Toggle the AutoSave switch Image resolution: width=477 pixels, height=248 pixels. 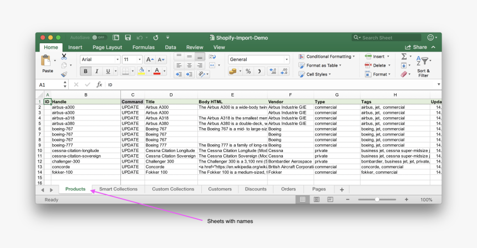pos(99,38)
